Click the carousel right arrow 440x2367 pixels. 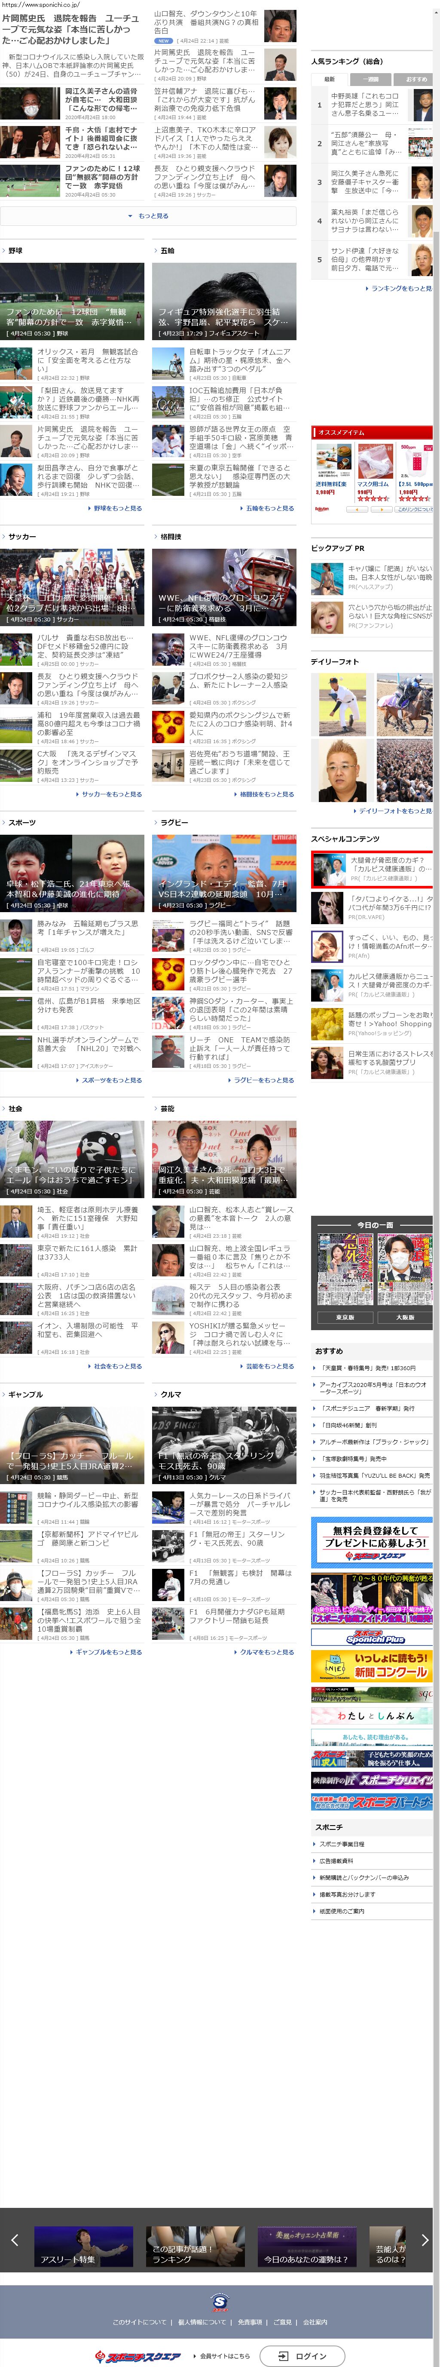pos(425,2239)
